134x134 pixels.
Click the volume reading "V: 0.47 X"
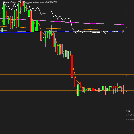[x=130, y=115]
